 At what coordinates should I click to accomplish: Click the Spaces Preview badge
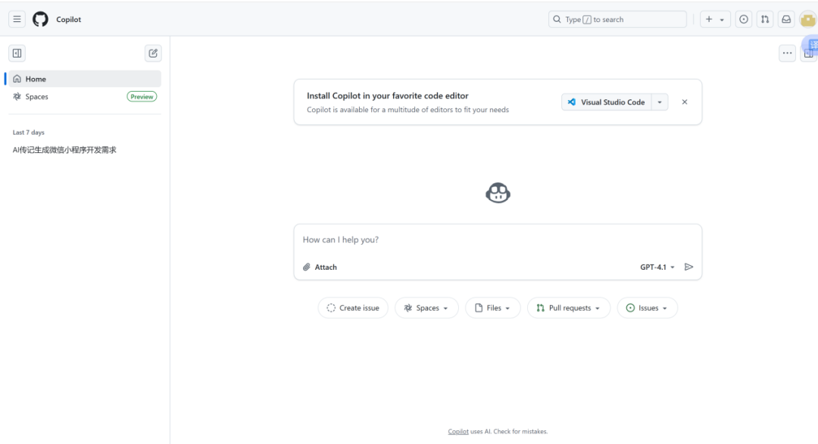coord(142,96)
